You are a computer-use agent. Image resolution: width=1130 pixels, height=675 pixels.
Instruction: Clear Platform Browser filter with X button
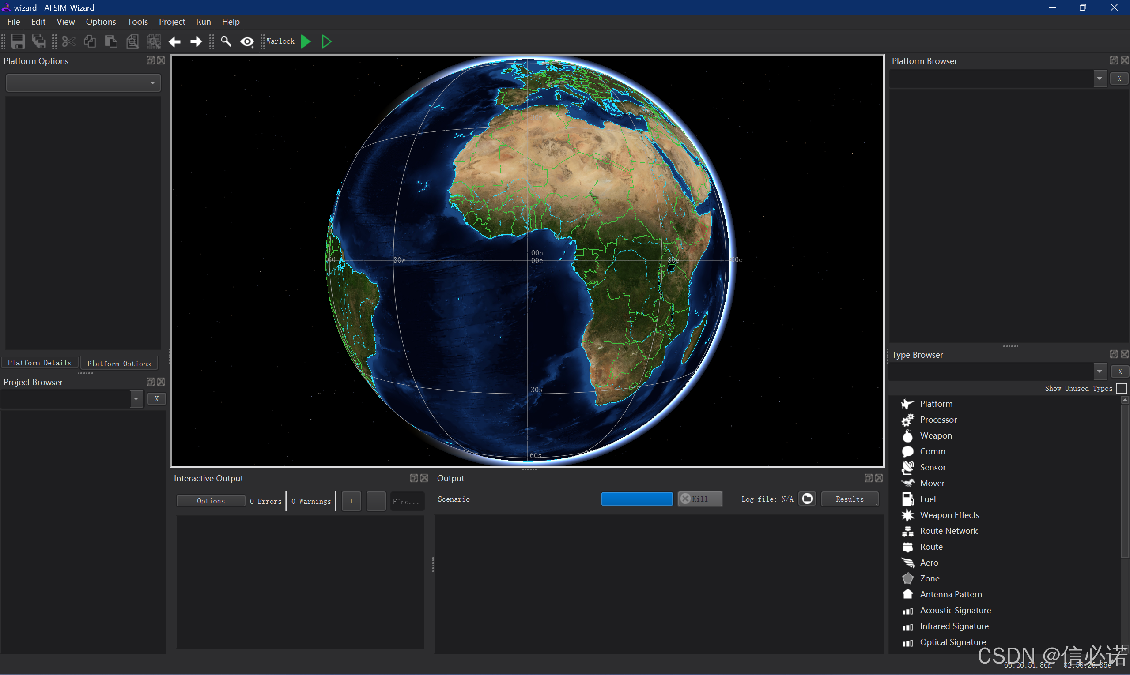coord(1119,79)
